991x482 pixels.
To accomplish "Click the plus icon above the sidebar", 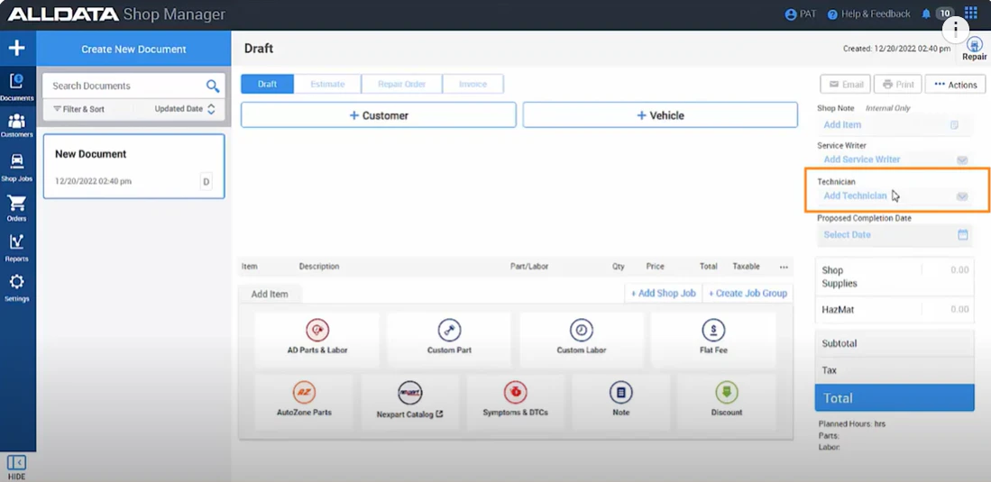I will coord(16,48).
